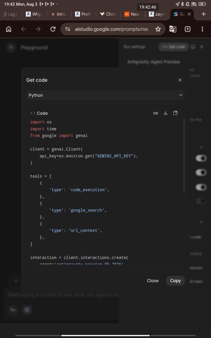
Task: Click the Playground title in background
Action: (34, 48)
